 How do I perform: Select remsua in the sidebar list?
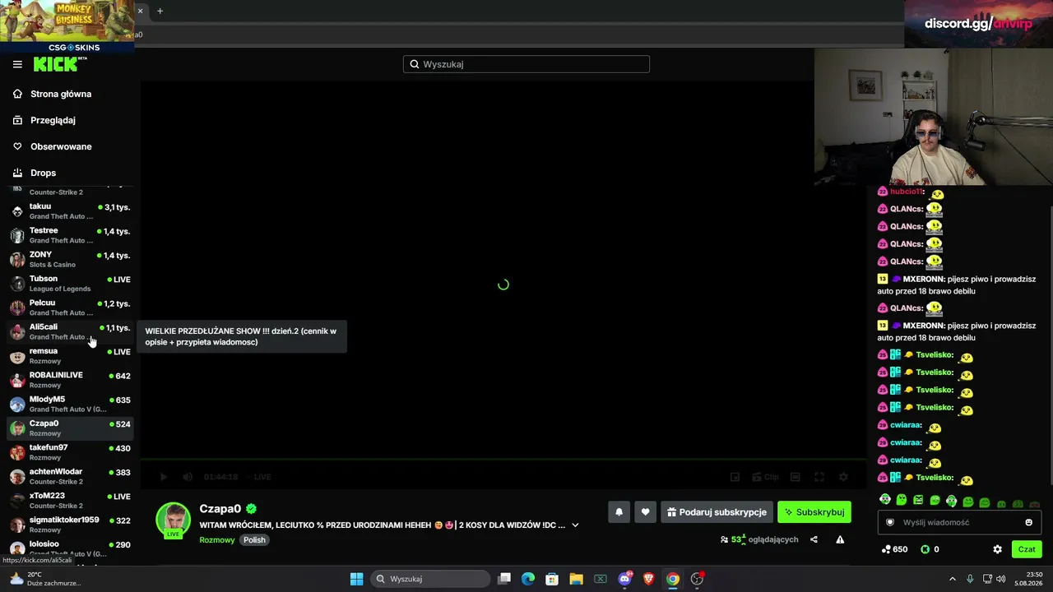click(70, 356)
